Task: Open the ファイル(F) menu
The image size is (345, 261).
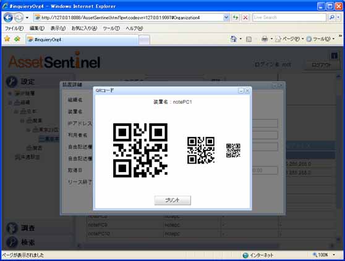Action: coord(14,28)
